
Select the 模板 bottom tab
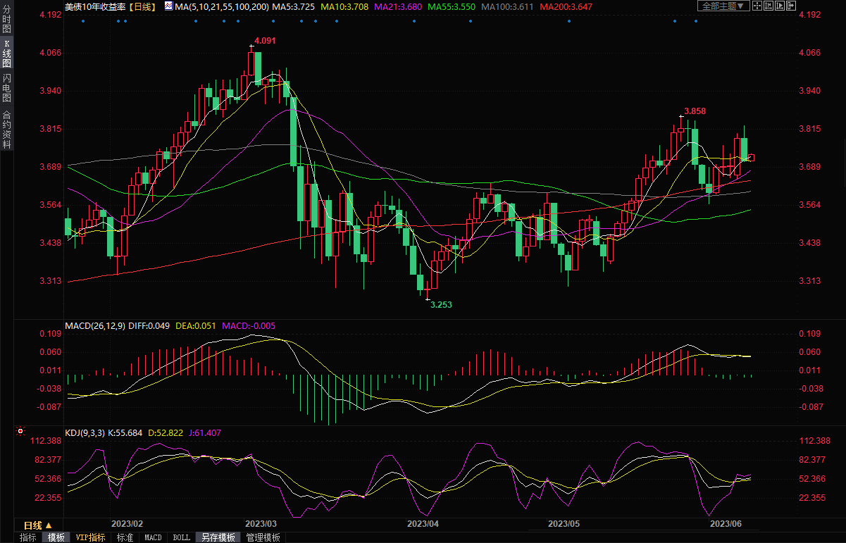click(56, 537)
